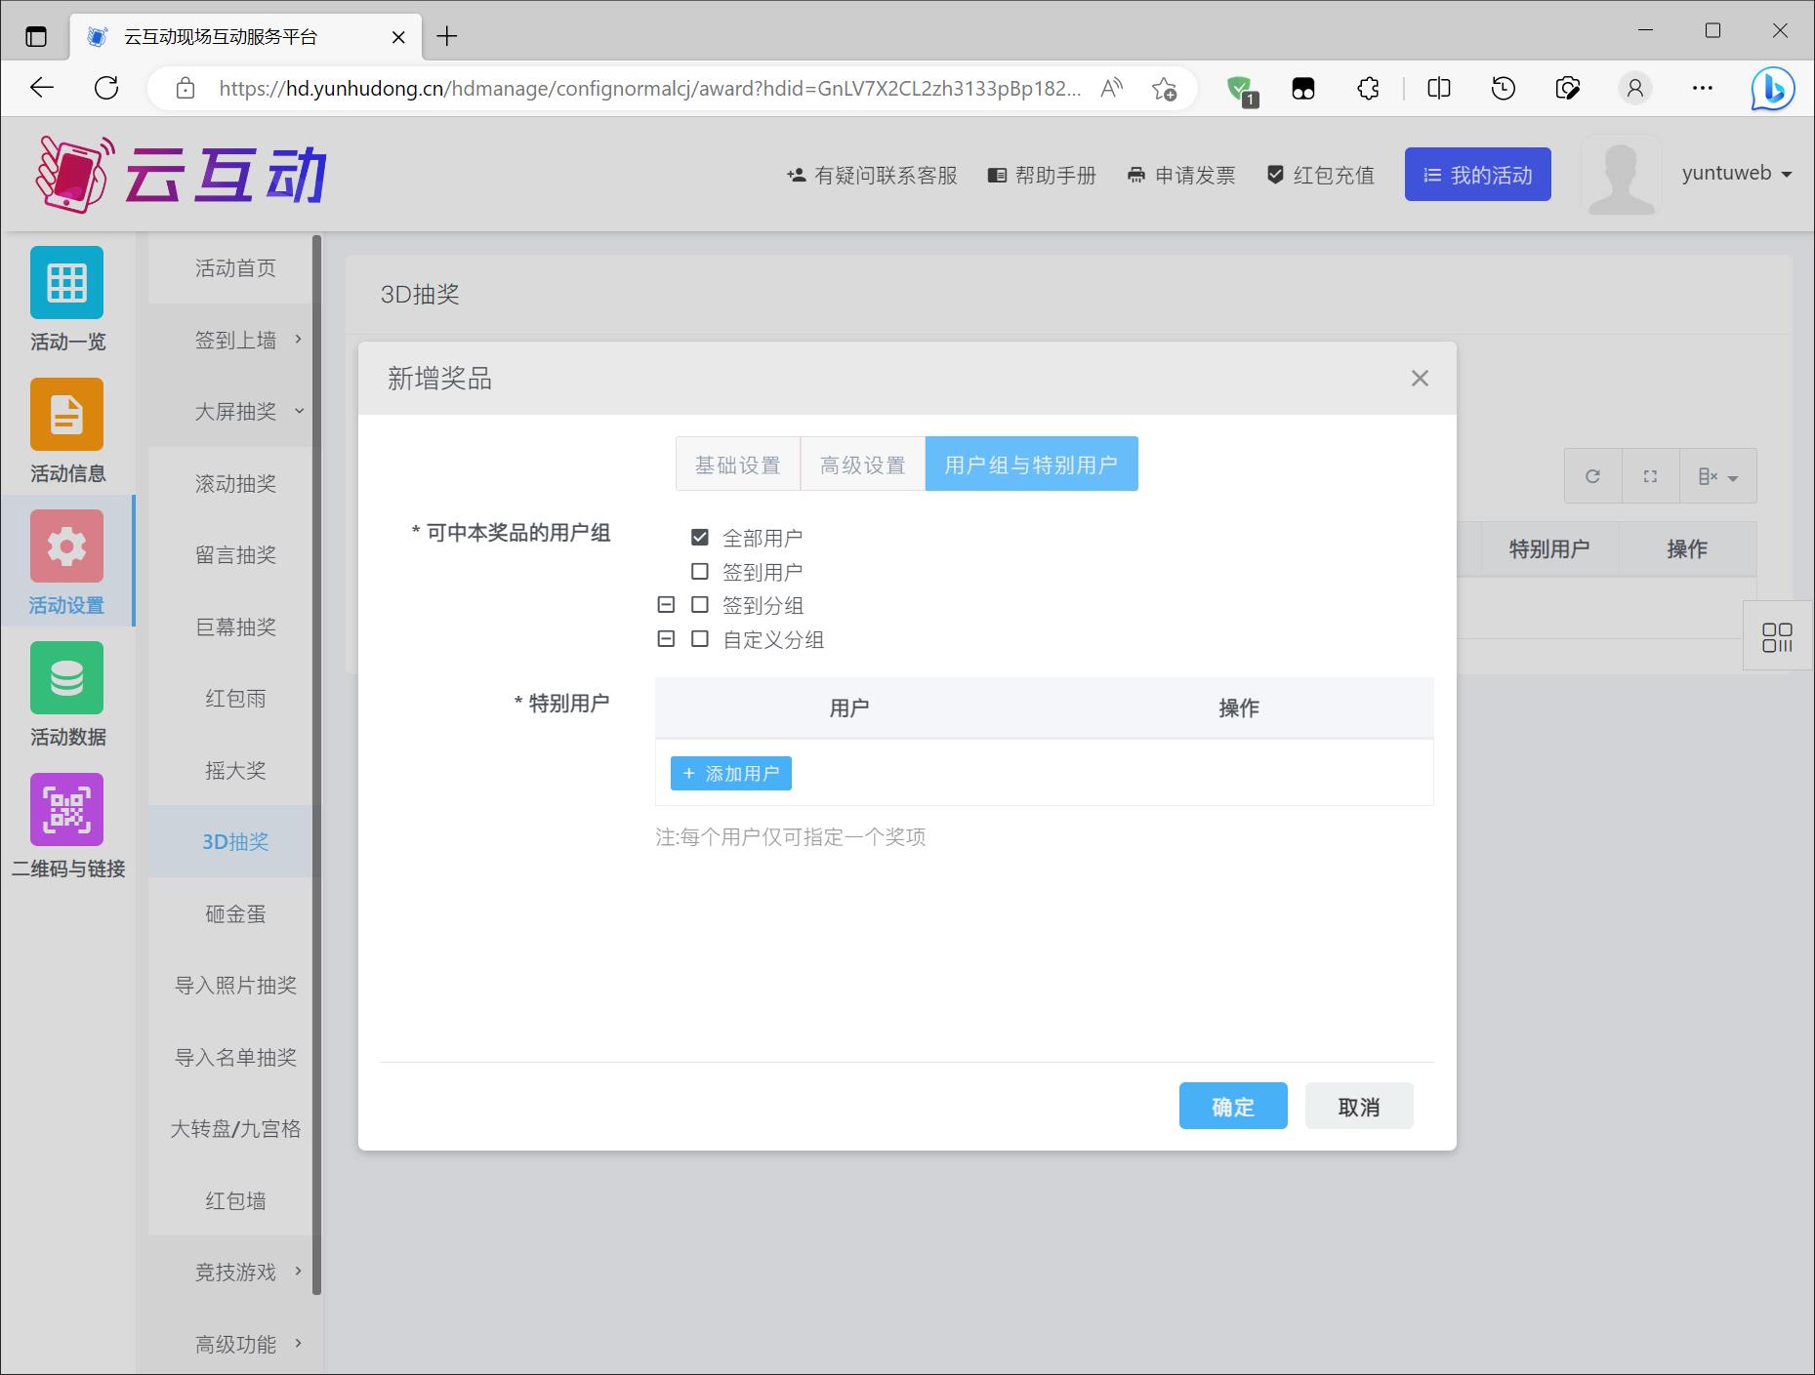Open the 二维码与链接 QR icon
Viewport: 1815px width, 1375px height.
point(66,810)
